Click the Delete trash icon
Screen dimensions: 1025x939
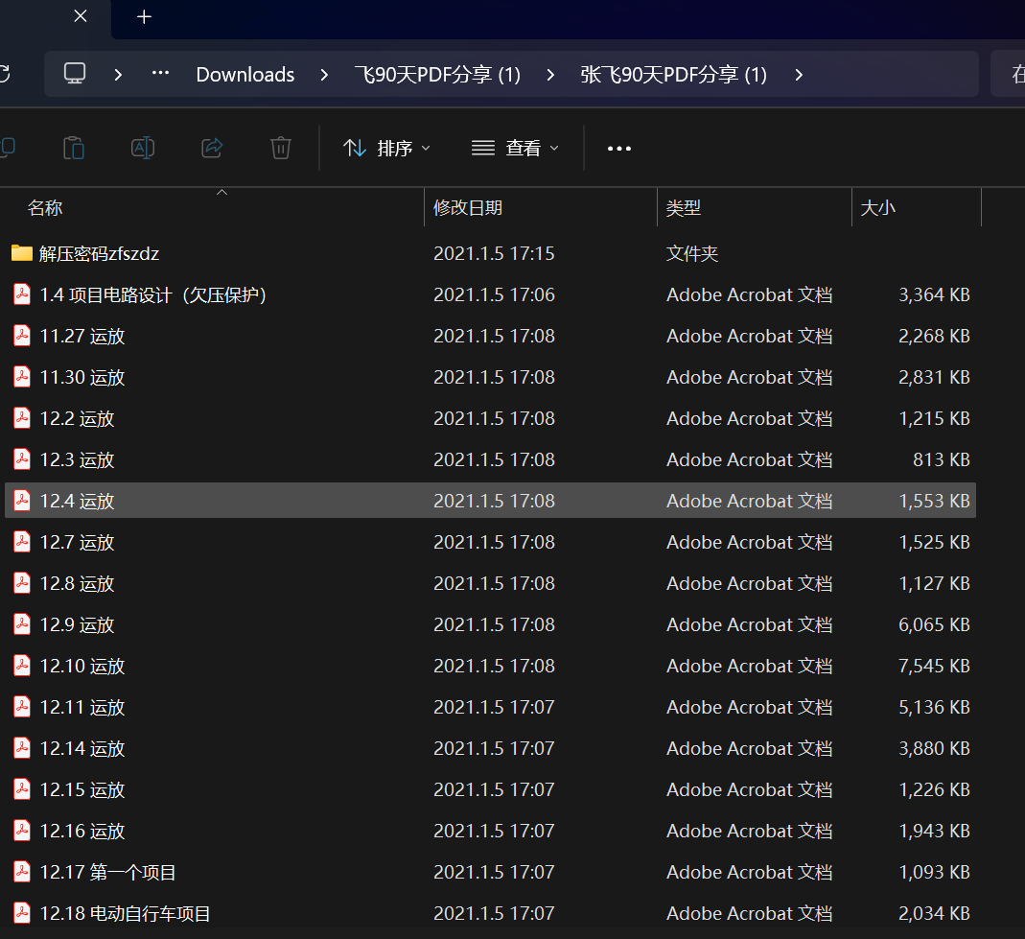point(281,148)
